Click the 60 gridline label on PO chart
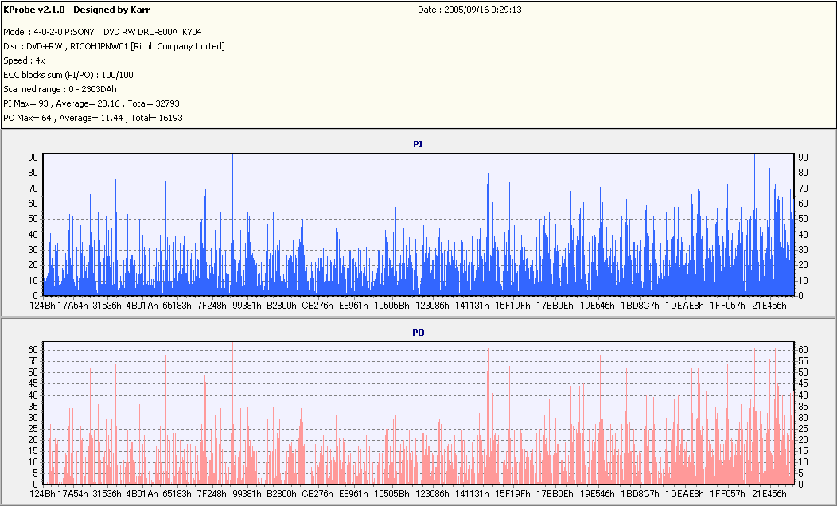This screenshot has height=506, width=837. point(33,350)
